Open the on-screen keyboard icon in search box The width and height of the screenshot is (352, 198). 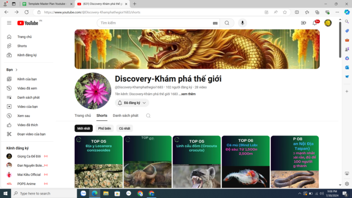point(215,23)
